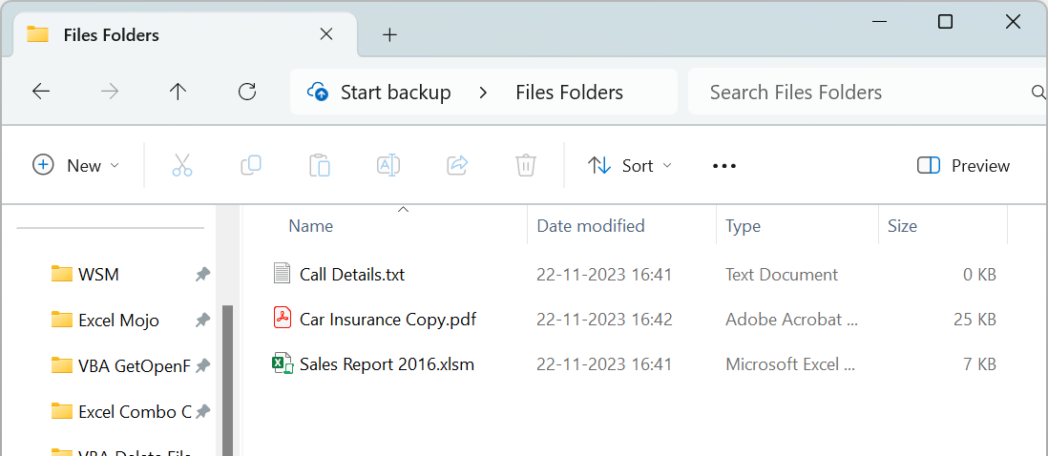Maximize the File Explorer window
The image size is (1048, 456).
(945, 22)
